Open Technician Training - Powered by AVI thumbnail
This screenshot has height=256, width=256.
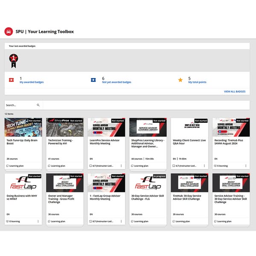pyautogui.click(x=64, y=127)
